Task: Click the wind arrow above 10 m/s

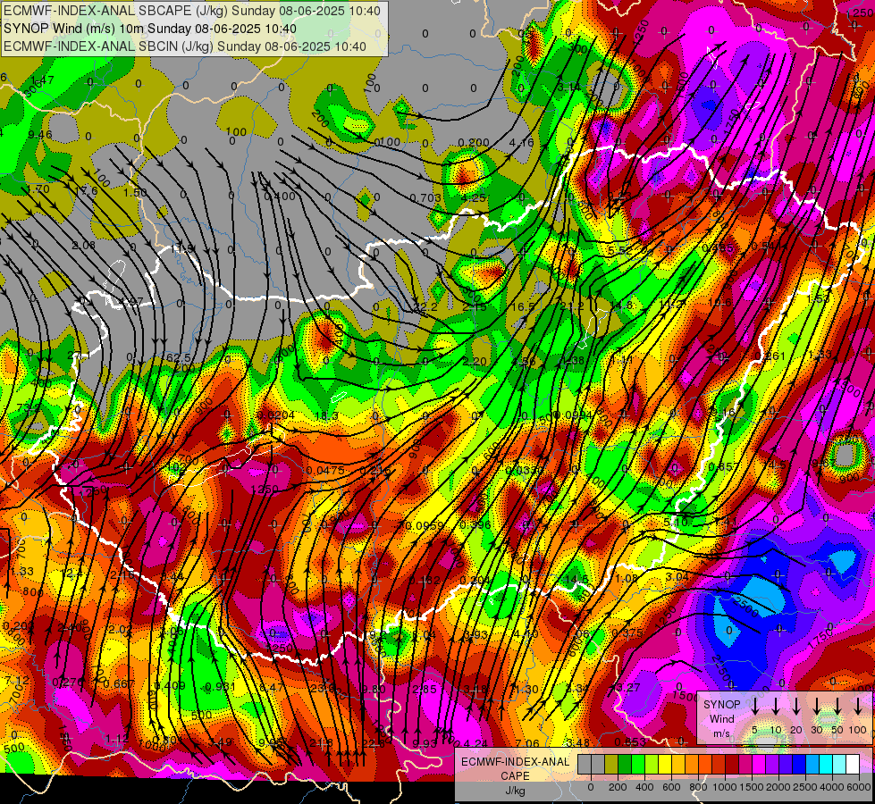Action: [776, 707]
